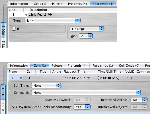150x114 pixels.
Task: Click the disabled Seamless Playback dropdown
Action: tap(82, 100)
